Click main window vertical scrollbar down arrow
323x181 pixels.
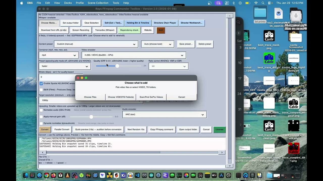tap(229, 166)
